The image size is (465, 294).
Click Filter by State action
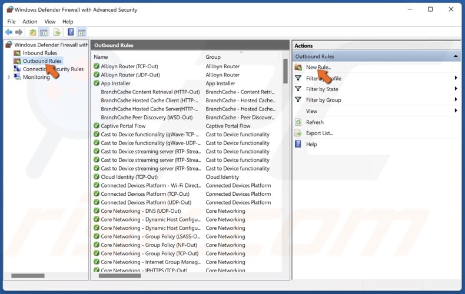click(322, 89)
